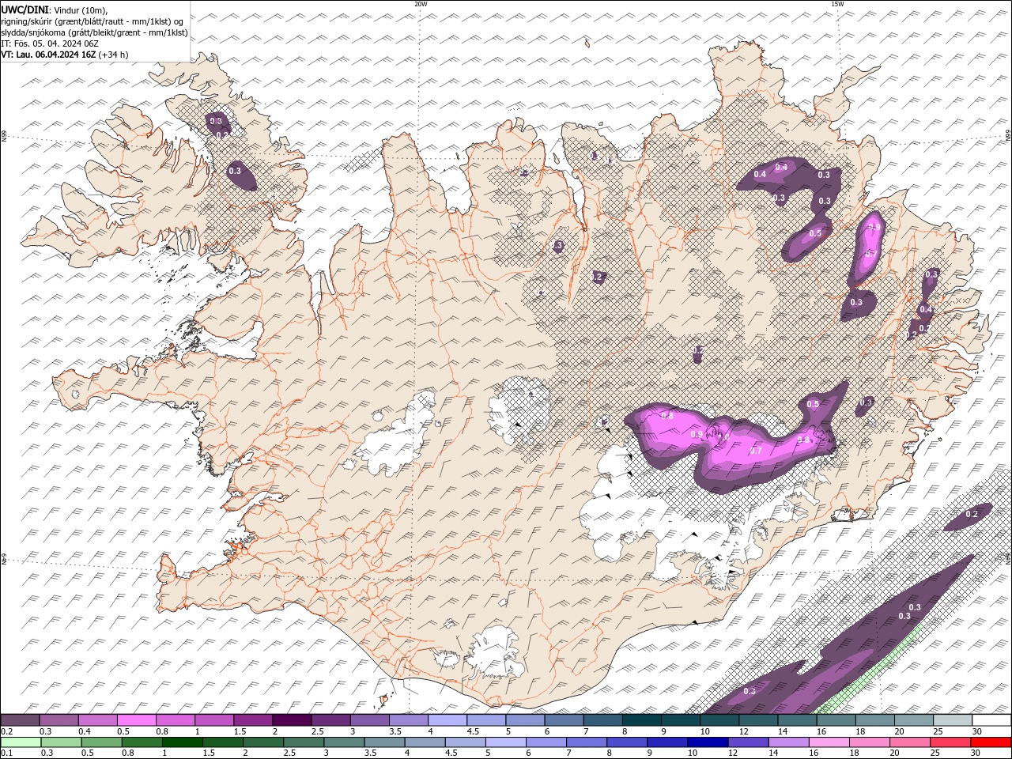Select the bright red 30 rain legend swatch
Screen dimensions: 1012x759
coord(990,742)
